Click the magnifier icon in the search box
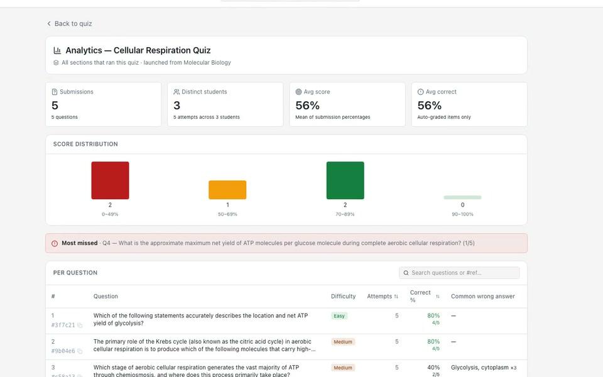The width and height of the screenshot is (603, 377). [406, 273]
